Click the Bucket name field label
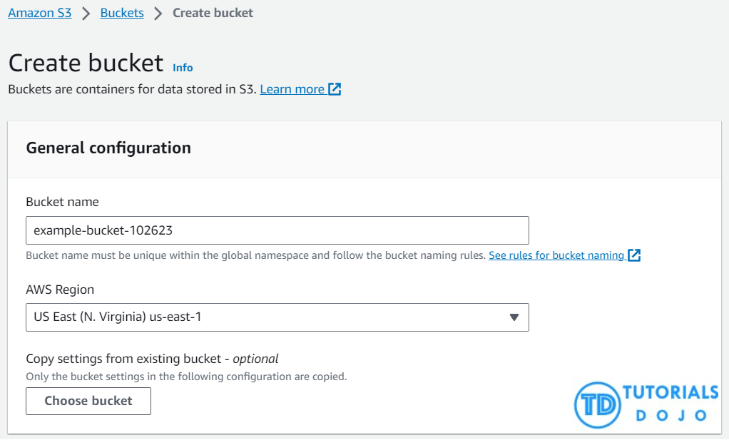The image size is (729, 440). (x=62, y=202)
